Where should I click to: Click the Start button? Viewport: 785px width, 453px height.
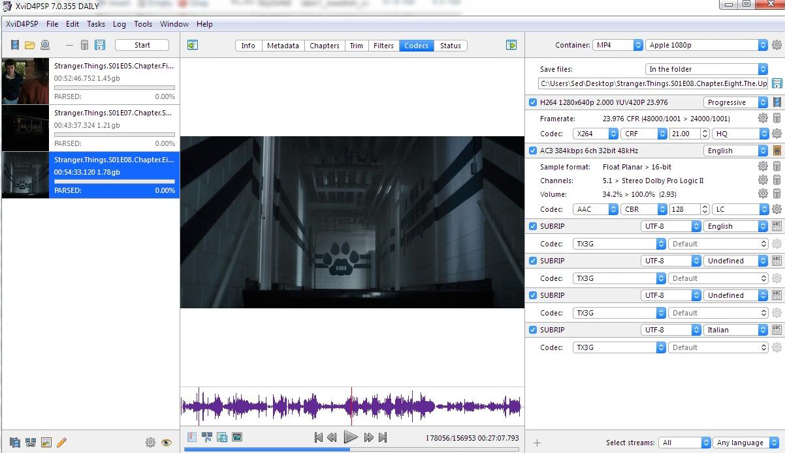(x=142, y=45)
